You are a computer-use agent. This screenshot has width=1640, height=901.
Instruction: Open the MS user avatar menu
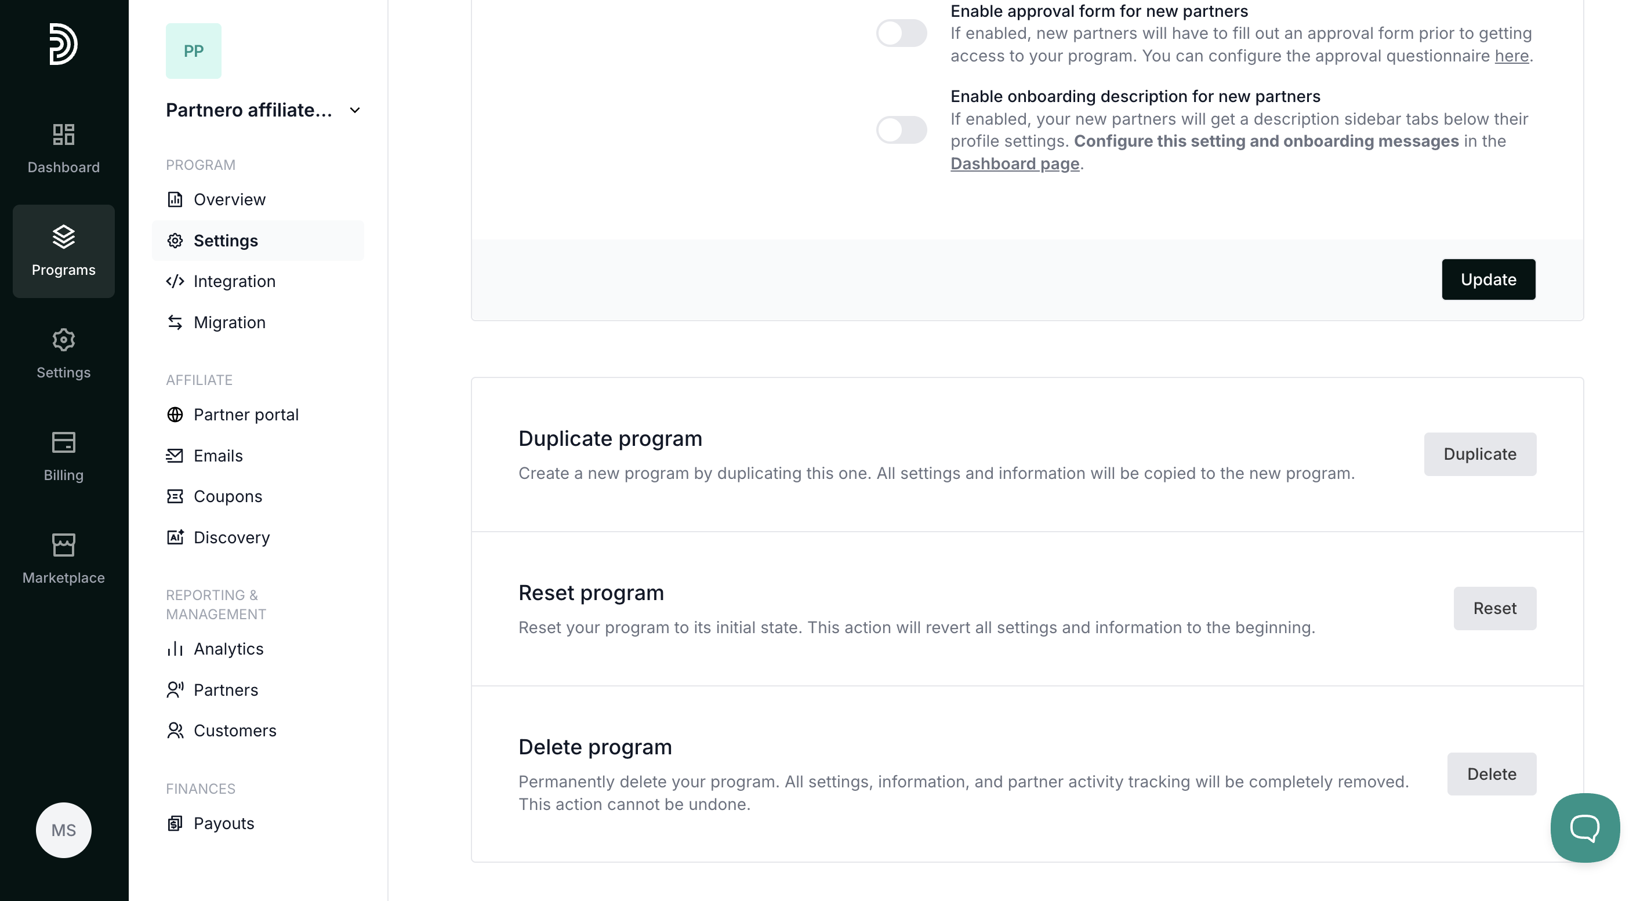63,830
